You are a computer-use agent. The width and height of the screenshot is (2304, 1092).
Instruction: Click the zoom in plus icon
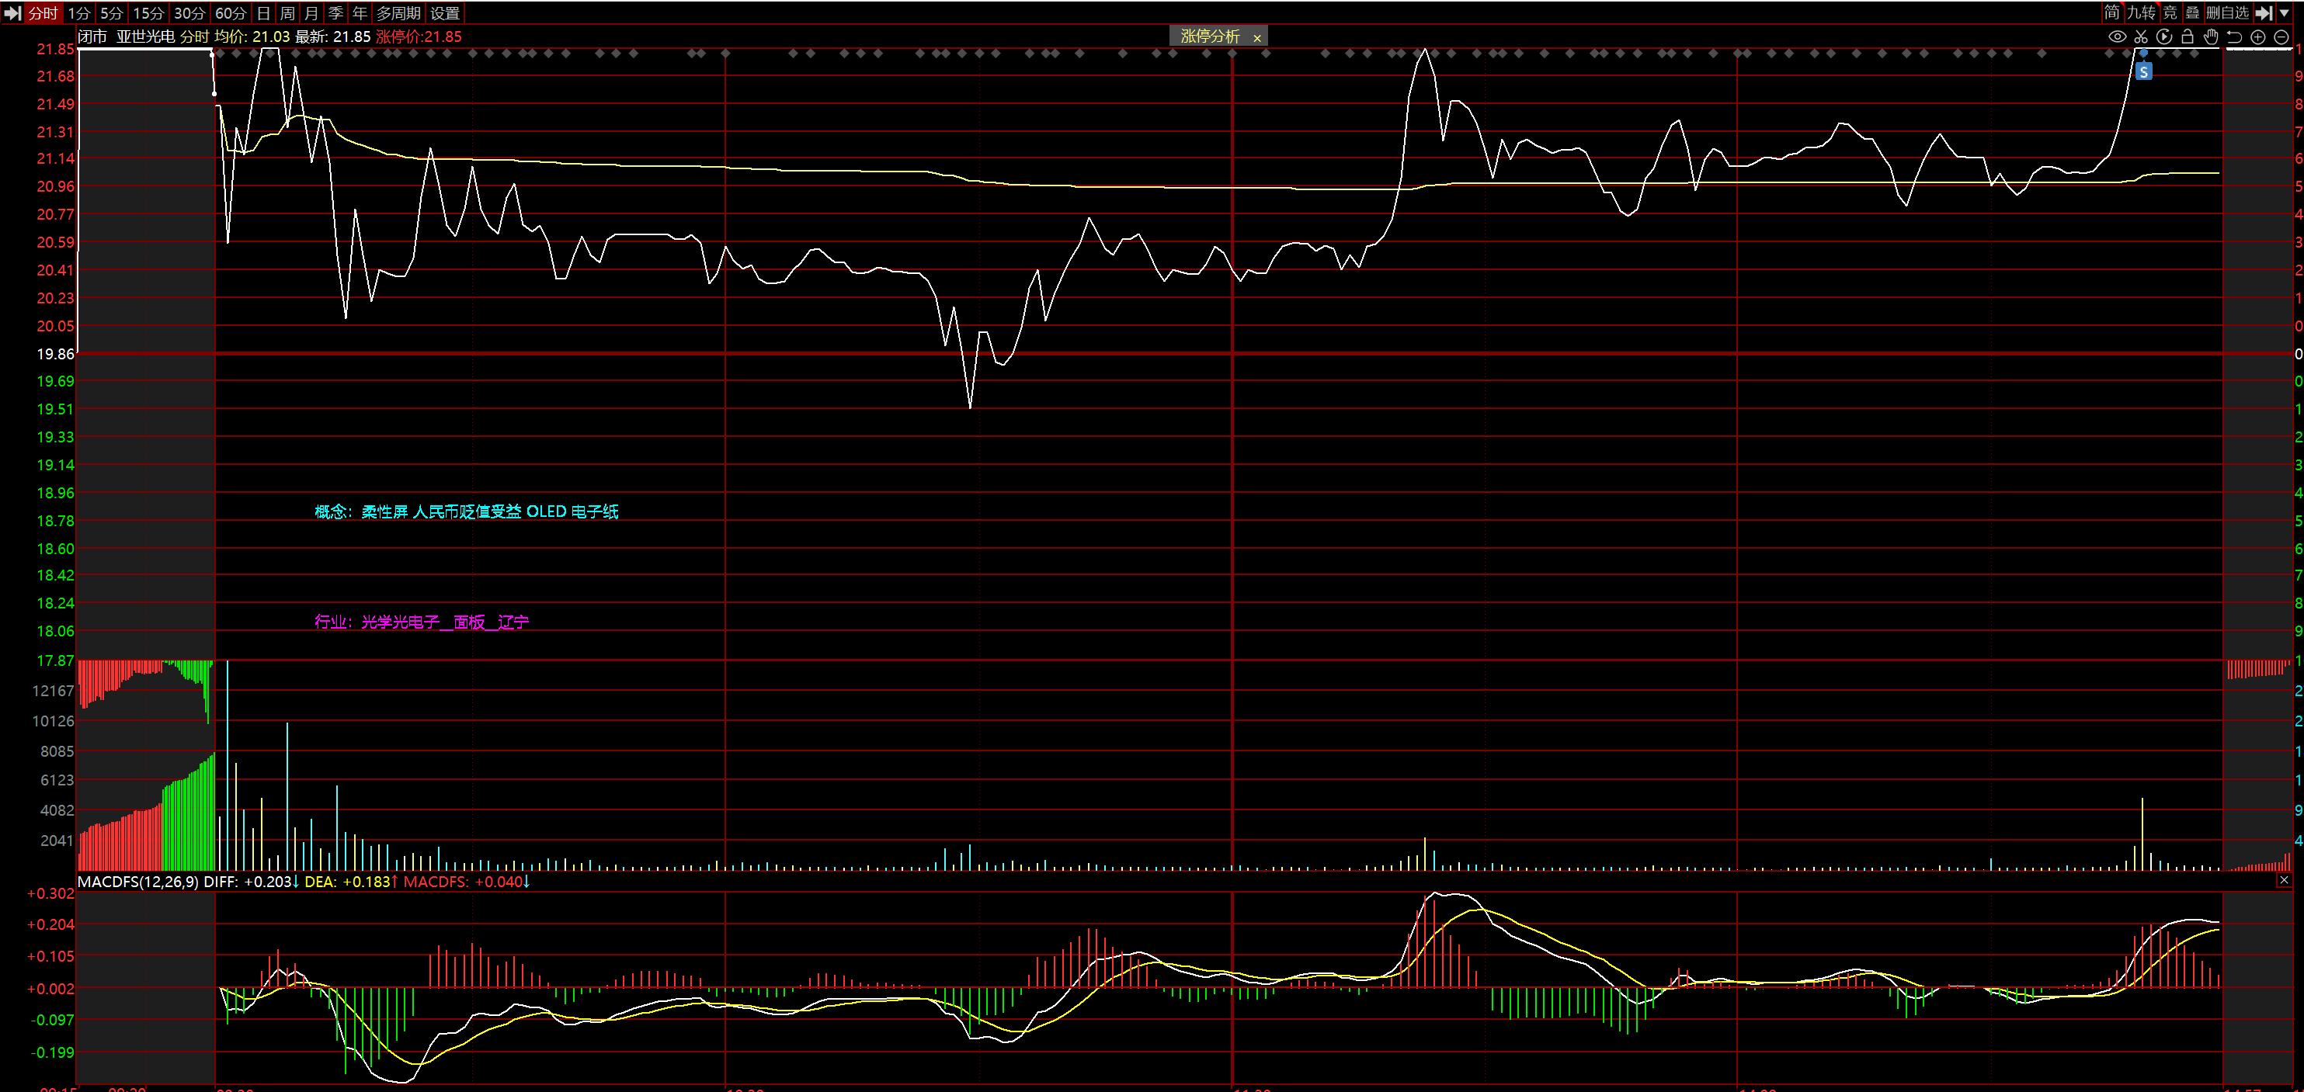tap(2257, 36)
